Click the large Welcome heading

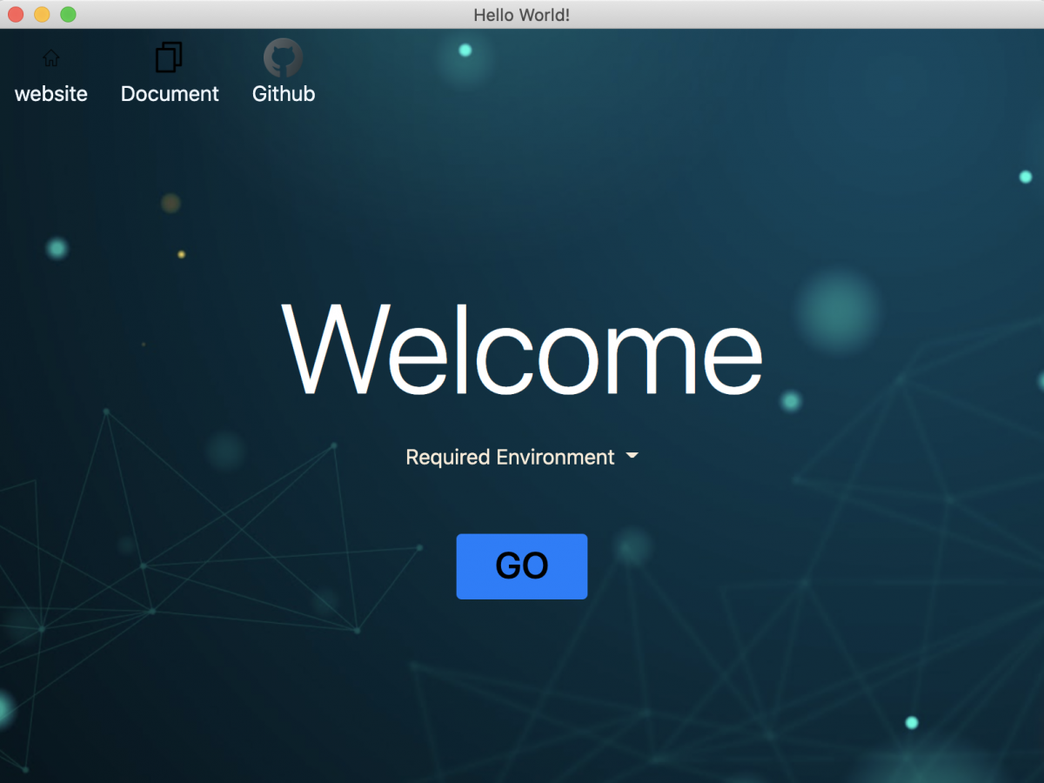pyautogui.click(x=522, y=349)
